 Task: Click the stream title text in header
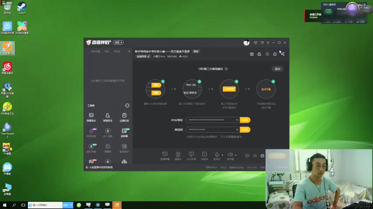tap(162, 52)
